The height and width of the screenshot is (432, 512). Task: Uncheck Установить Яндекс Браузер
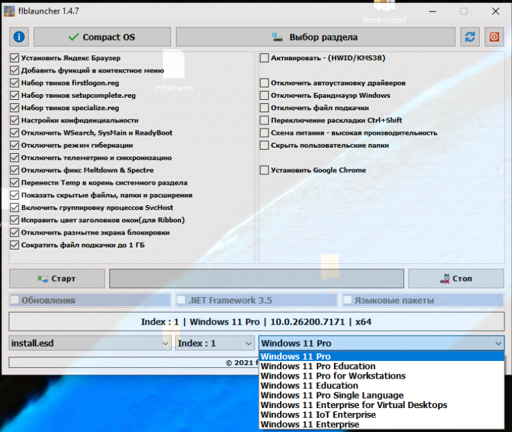pos(14,58)
